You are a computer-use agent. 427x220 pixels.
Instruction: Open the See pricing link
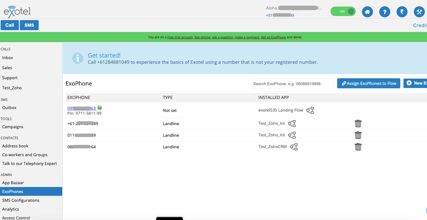click(x=202, y=37)
